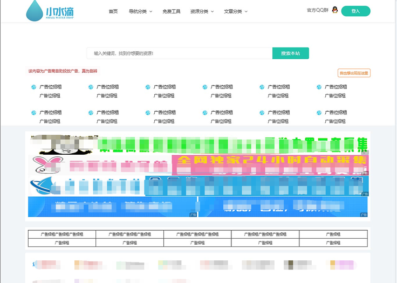The image size is (397, 283).
Task: Click the red 该内容为广告商自助投放广告 notice
Action: click(63, 71)
